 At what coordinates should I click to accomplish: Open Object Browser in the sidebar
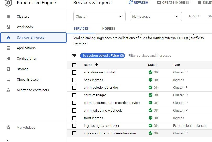pos(28,80)
